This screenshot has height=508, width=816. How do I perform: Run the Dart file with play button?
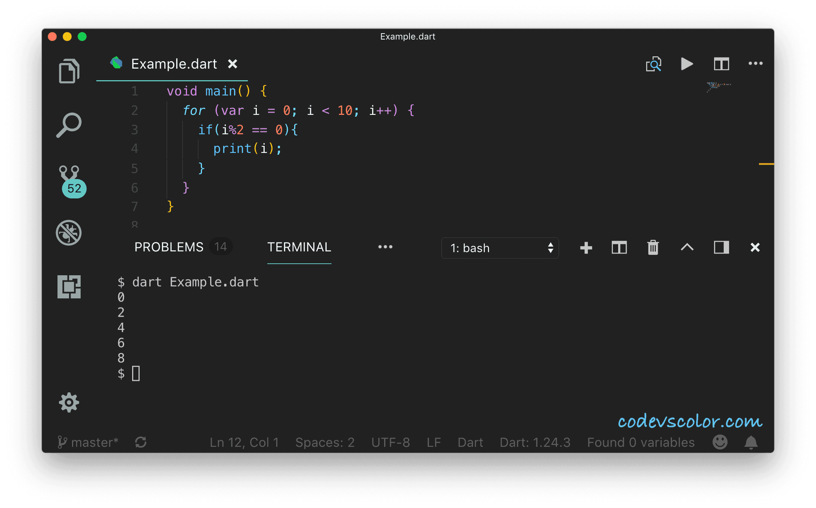point(686,64)
